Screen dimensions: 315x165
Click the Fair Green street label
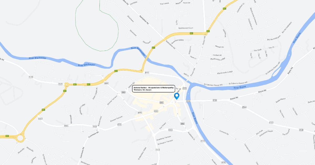[x=163, y=126]
